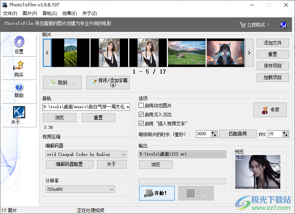Image resolution: width=295 pixels, height=214 pixels.
Task: Toggle the 启用"插入视频文字" checkbox
Action: [141, 124]
